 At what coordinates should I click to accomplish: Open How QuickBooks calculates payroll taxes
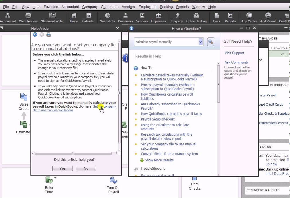tap(171, 114)
